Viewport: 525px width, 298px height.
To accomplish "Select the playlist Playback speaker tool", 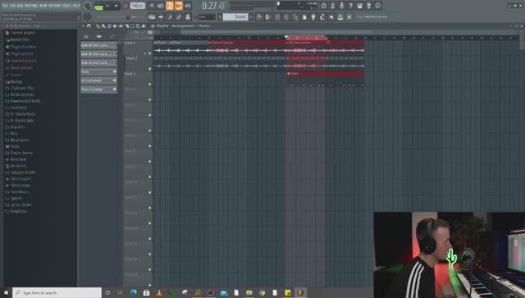I will click(x=144, y=25).
